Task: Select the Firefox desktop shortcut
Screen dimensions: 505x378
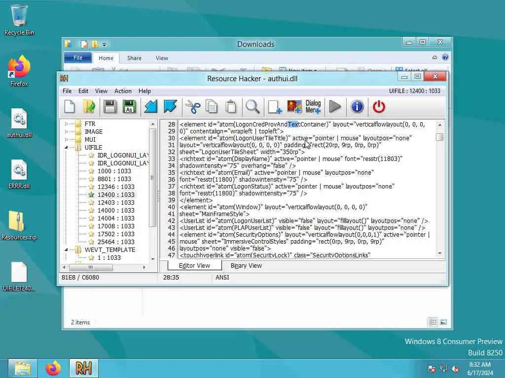Action: click(19, 71)
